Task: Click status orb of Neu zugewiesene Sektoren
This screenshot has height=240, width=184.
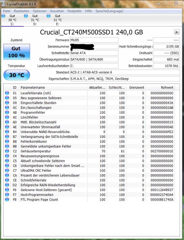Action: click(7, 98)
